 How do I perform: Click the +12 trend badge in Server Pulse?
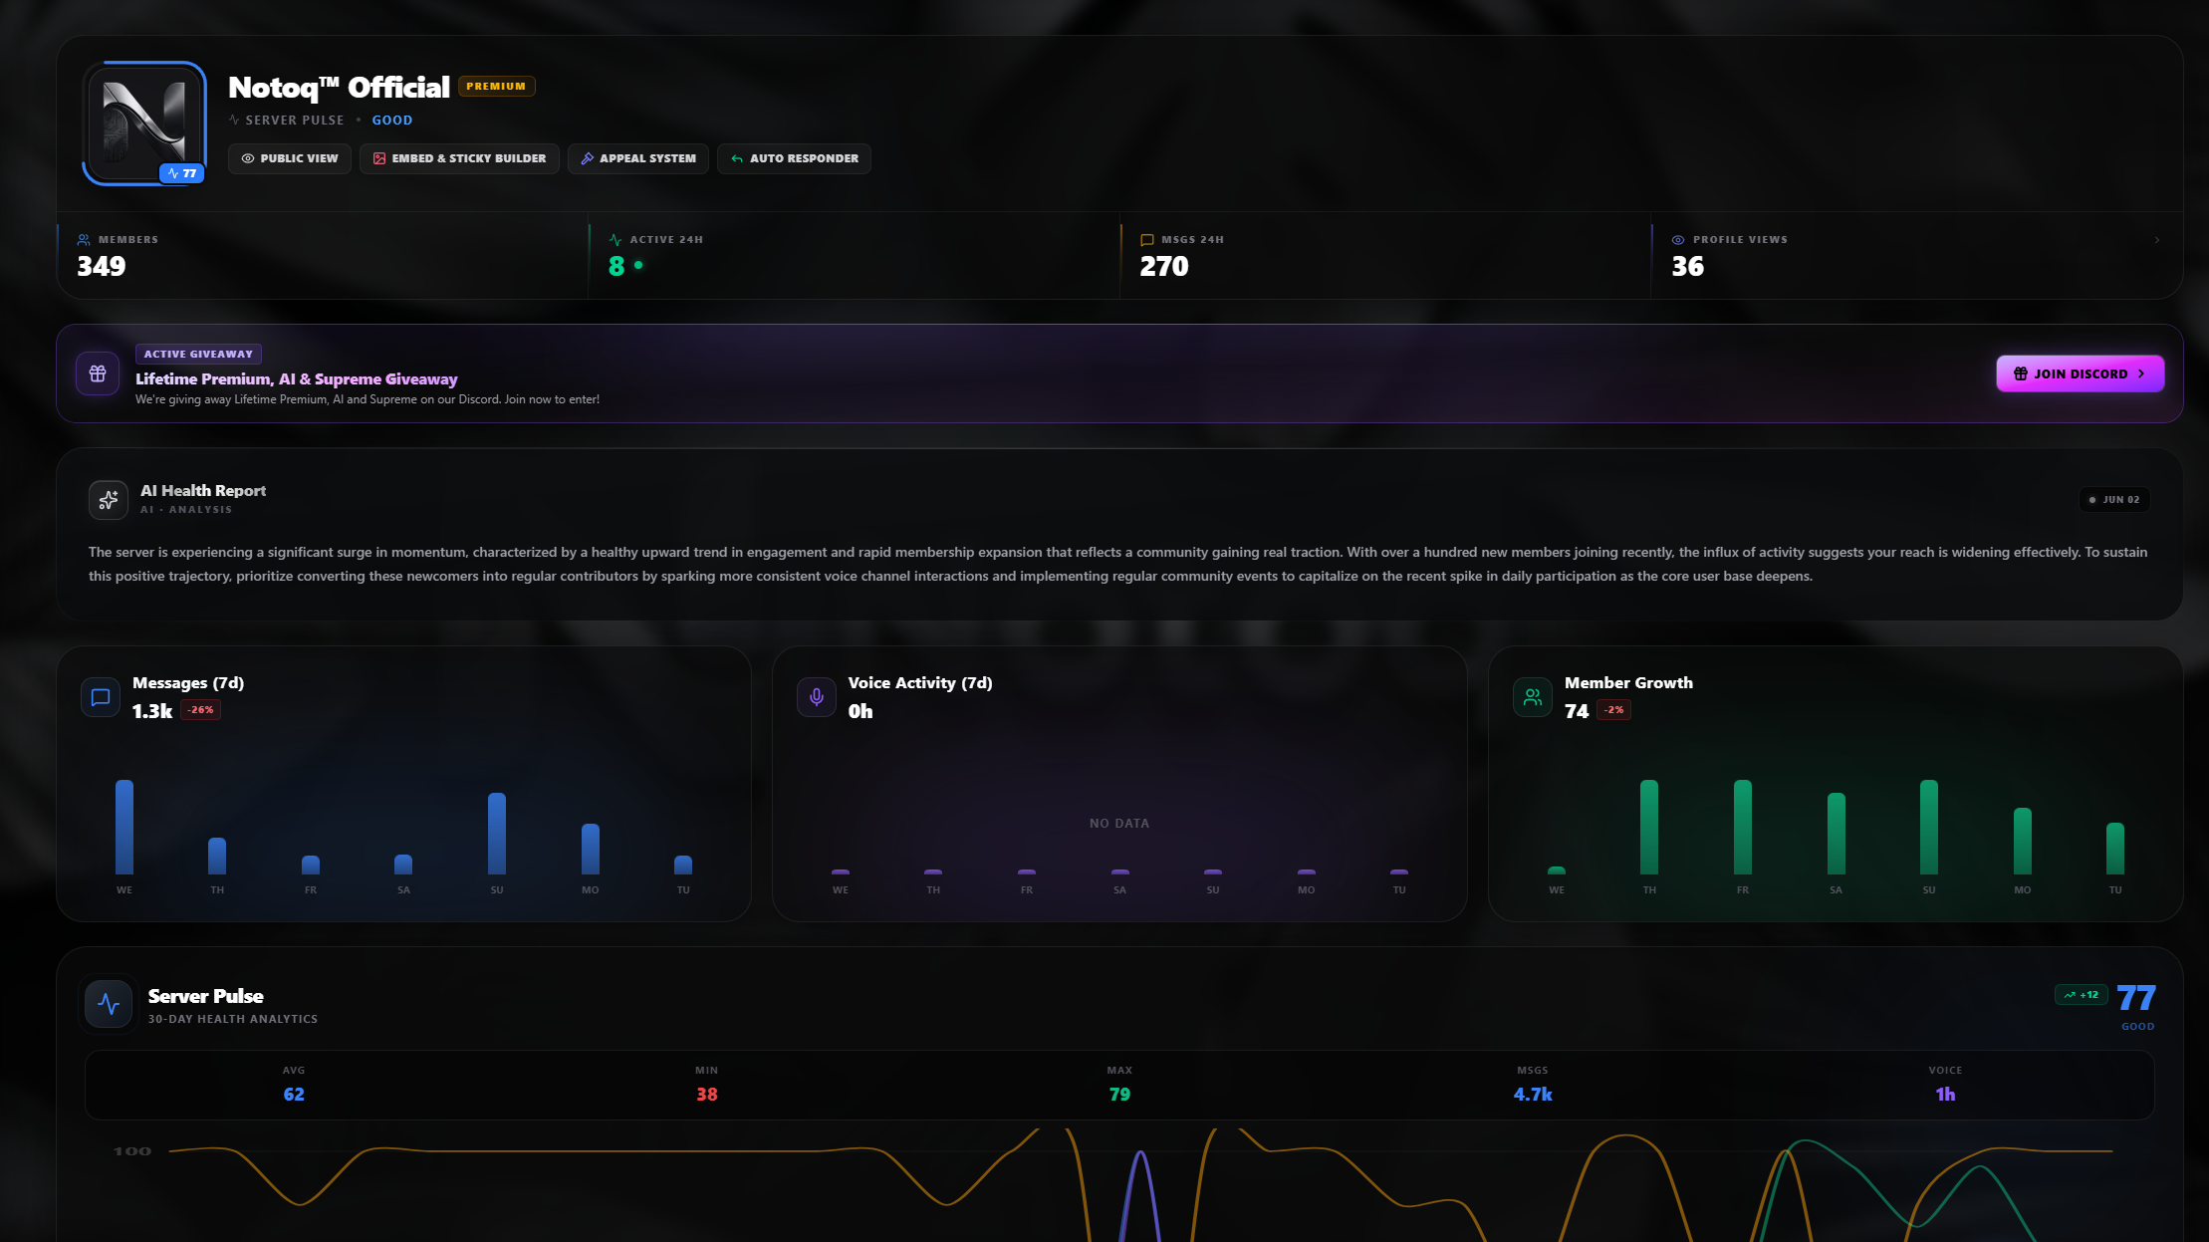(2082, 995)
